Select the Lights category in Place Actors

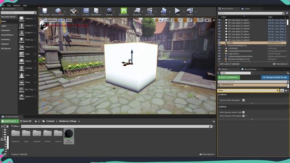coord(4,26)
